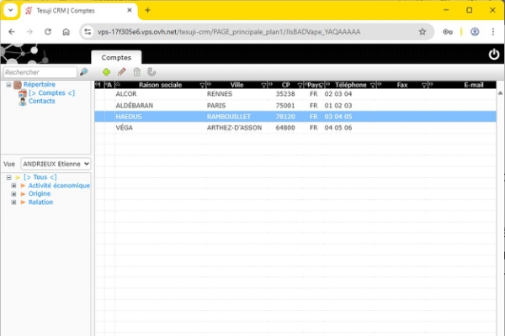The width and height of the screenshot is (505, 336).
Task: Click the phone call icon in toolbar
Action: 151,72
